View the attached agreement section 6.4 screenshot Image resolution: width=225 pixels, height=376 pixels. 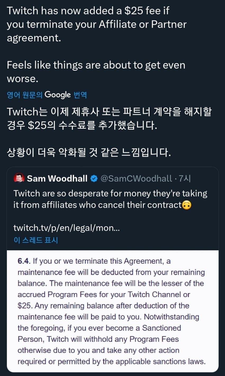pos(112,311)
